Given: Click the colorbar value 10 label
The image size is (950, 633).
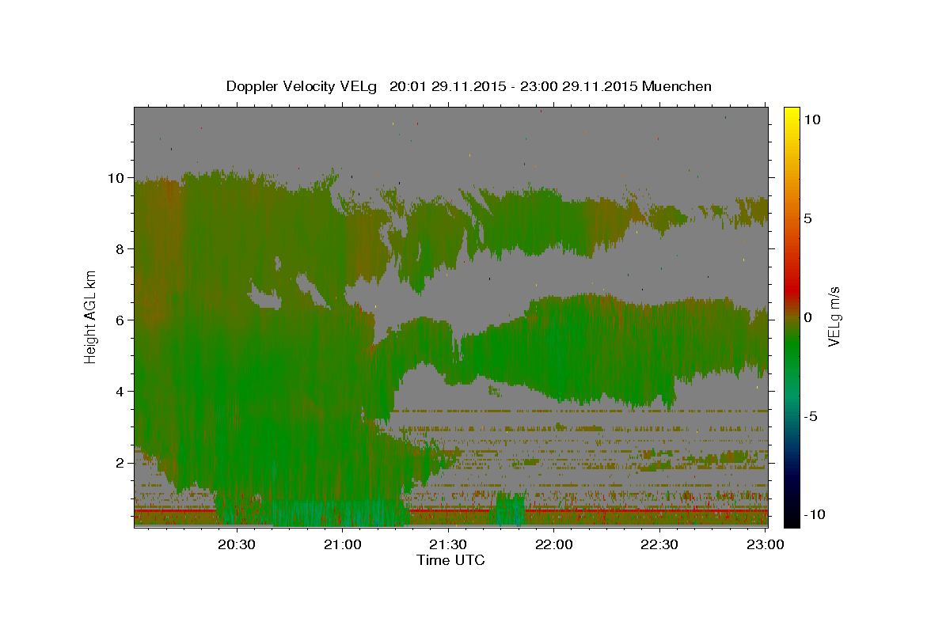Looking at the screenshot, I should click(x=812, y=119).
